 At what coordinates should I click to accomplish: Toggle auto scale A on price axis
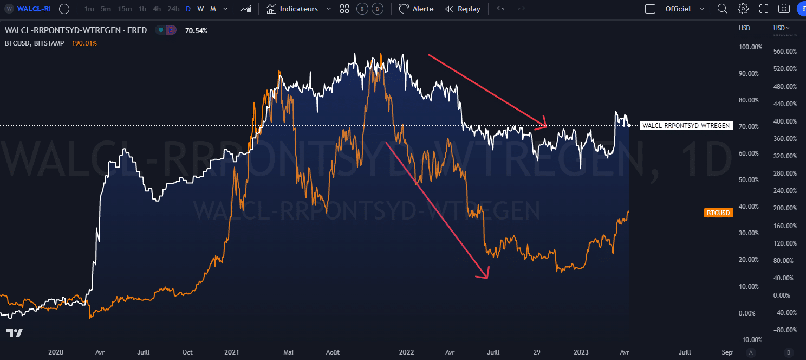coord(750,352)
